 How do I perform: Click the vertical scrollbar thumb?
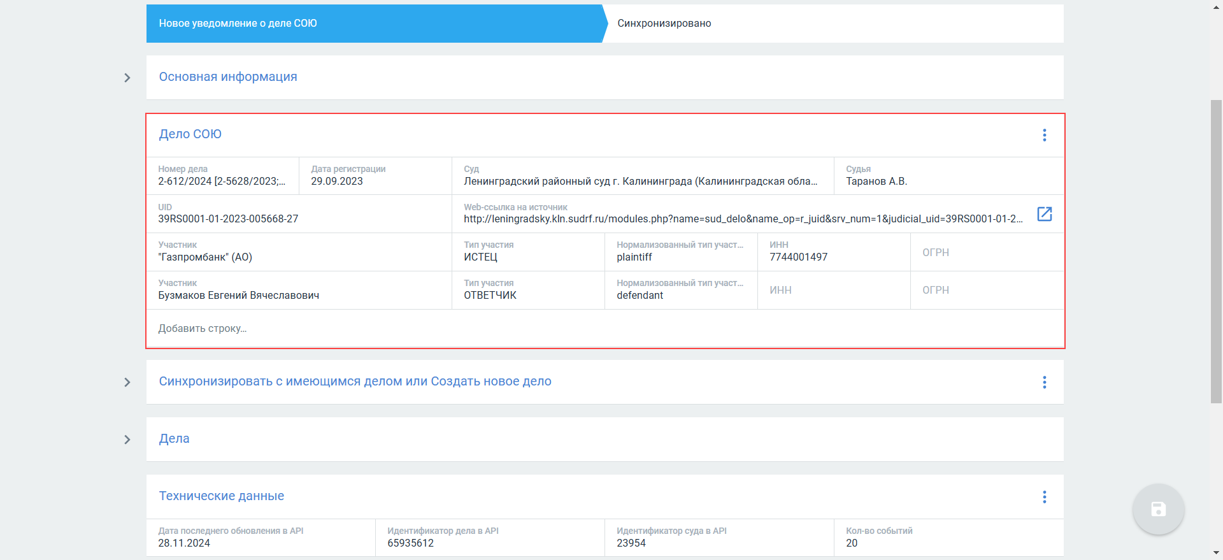coord(1216,251)
